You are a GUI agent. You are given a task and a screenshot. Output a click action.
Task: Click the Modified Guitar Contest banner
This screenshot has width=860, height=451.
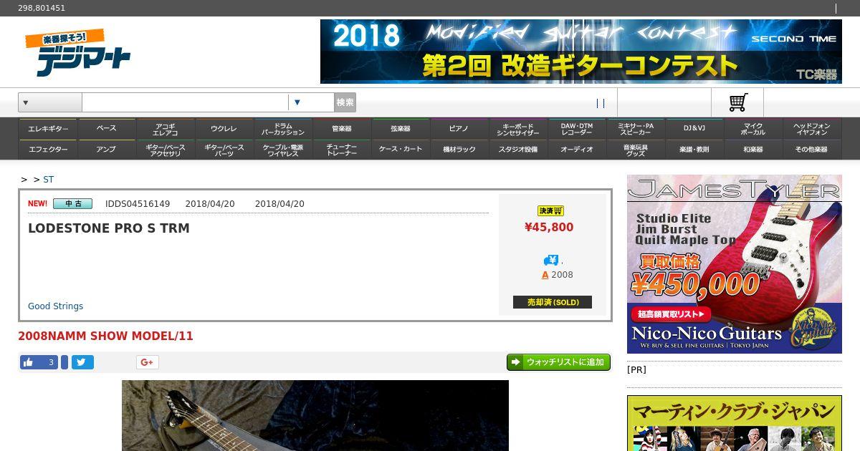pyautogui.click(x=581, y=52)
